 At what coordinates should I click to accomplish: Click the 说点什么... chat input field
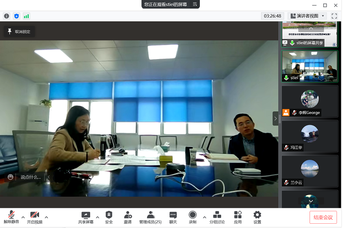[31, 177]
